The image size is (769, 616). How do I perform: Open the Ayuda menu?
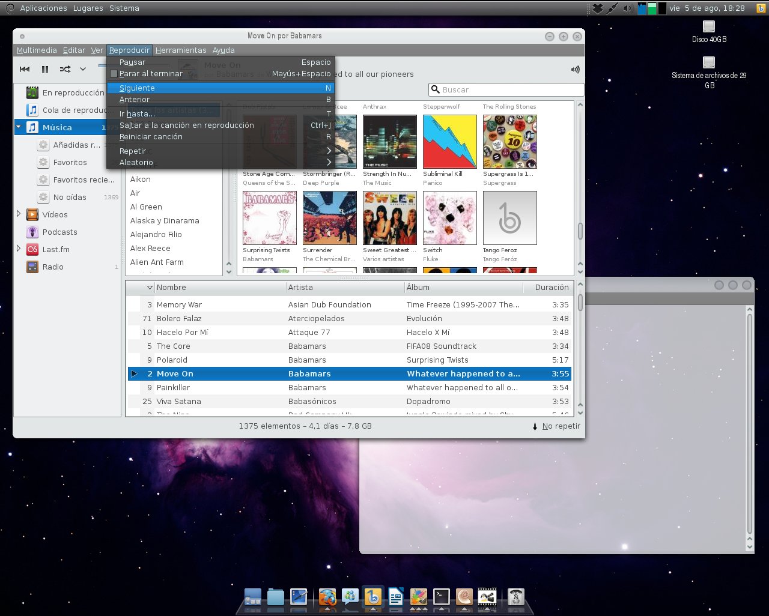(223, 50)
